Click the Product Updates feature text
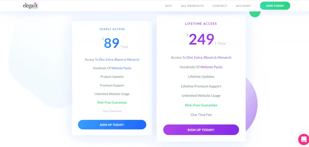 click(112, 77)
